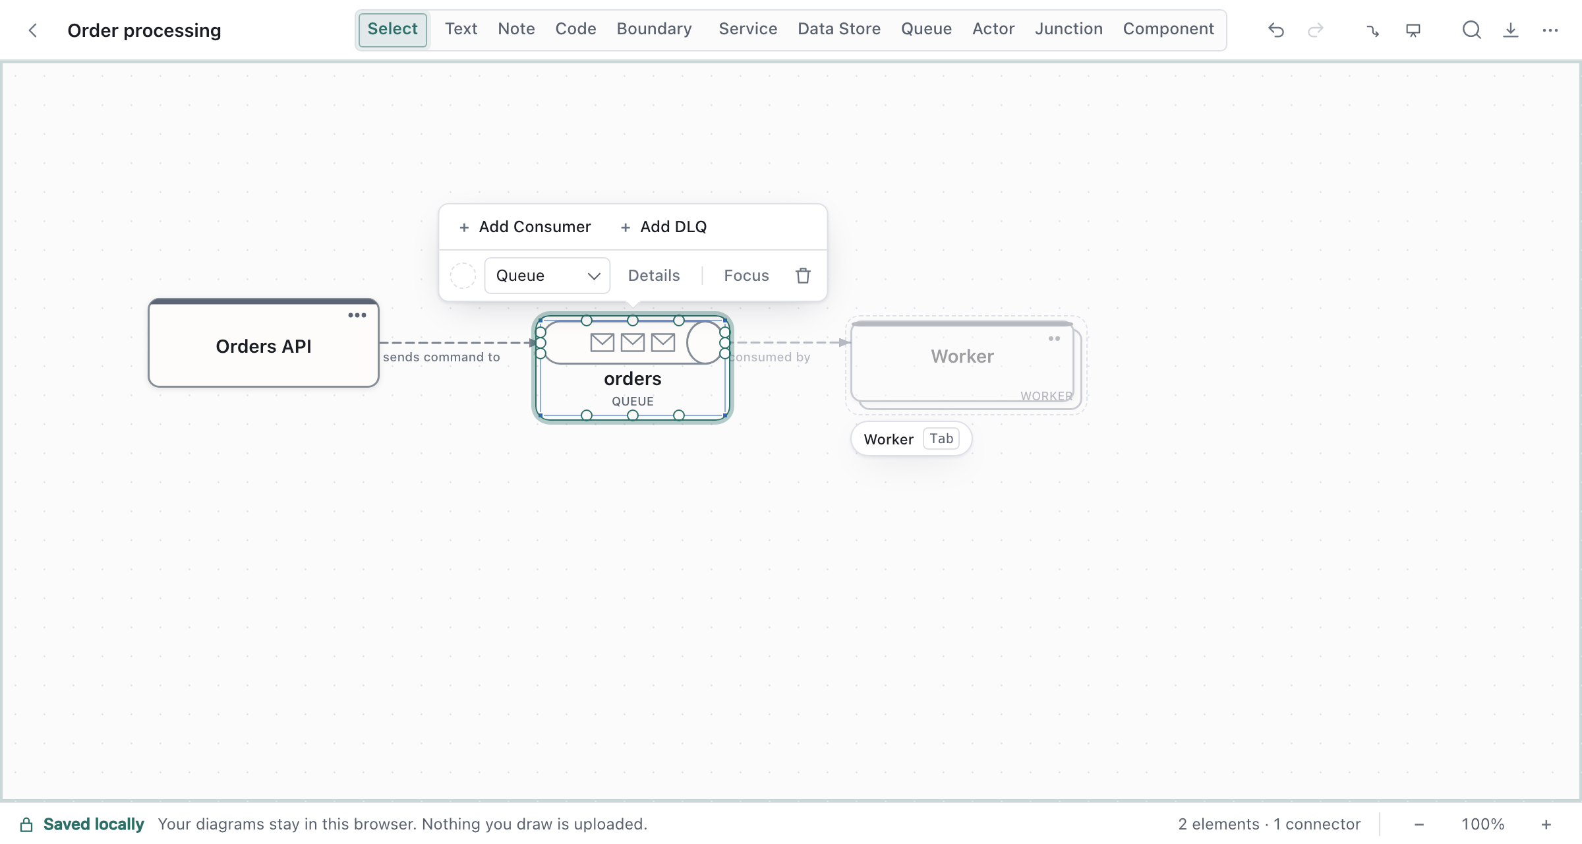Open the Worker ghost node dots menu
The image size is (1582, 844).
[x=1054, y=339]
